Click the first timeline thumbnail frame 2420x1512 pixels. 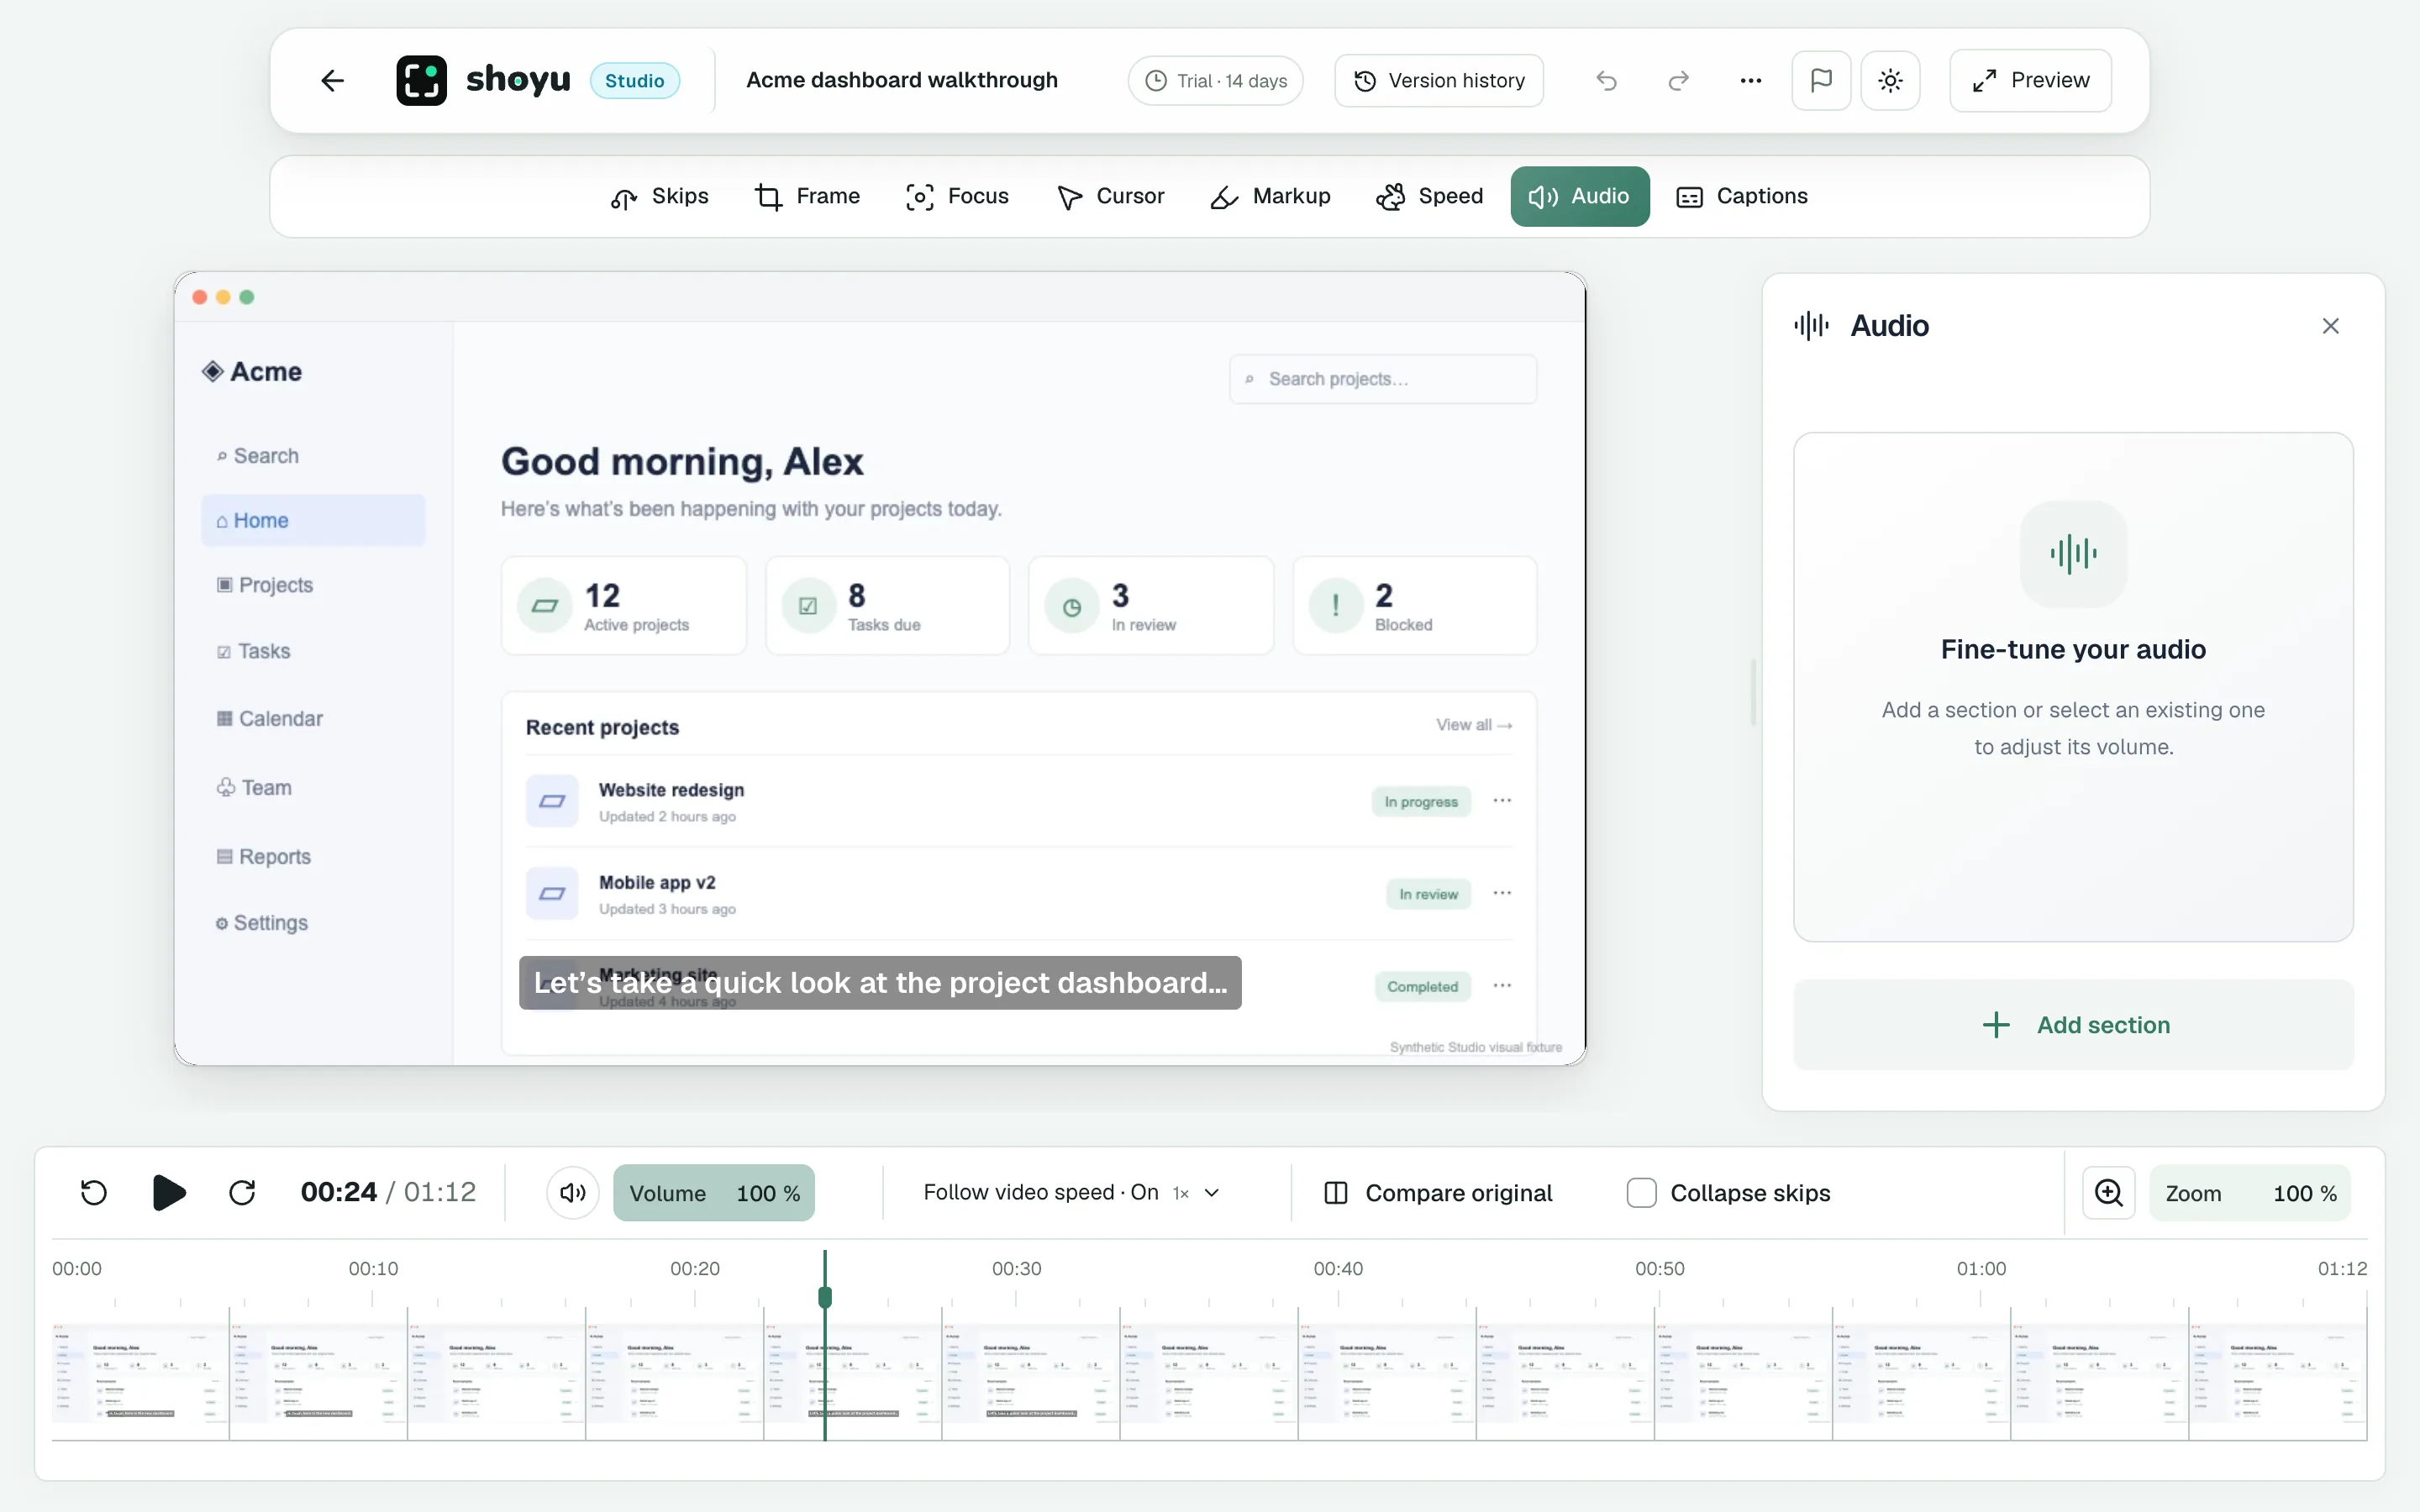pos(140,1372)
